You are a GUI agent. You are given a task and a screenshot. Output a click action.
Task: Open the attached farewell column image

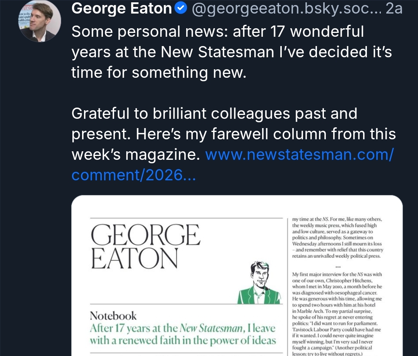tap(237, 276)
